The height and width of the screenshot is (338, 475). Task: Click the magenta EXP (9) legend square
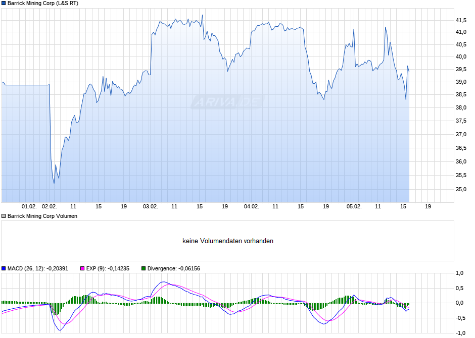82,268
